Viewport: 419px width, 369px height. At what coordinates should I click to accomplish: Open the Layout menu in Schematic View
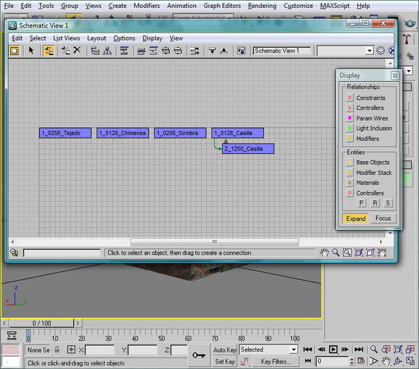tap(96, 38)
